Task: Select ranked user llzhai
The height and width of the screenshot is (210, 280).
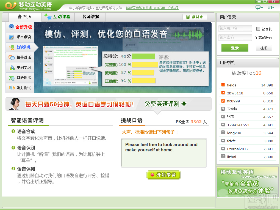Action: 247,157
